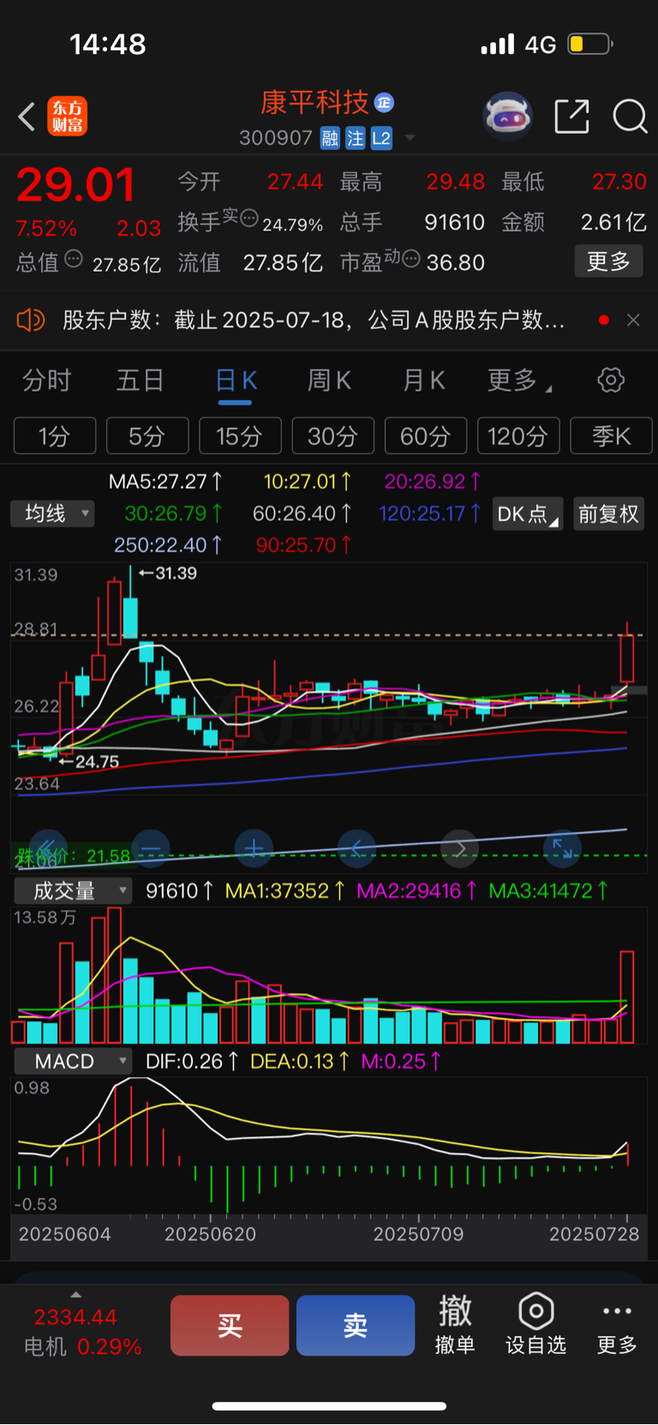658x1425 pixels.
Task: Tap the back arrow icon
Action: [x=27, y=117]
